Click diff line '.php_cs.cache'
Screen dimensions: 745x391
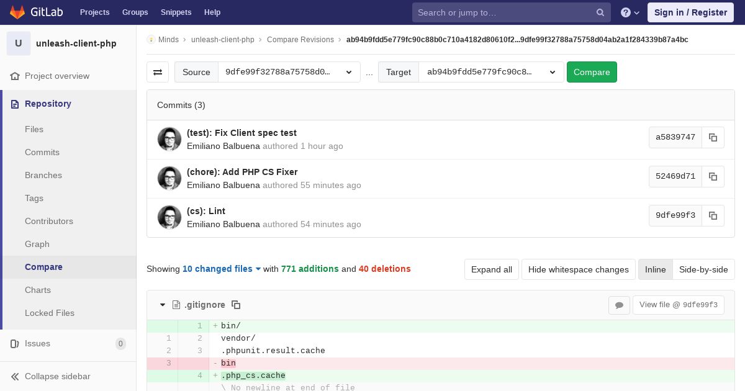point(253,375)
